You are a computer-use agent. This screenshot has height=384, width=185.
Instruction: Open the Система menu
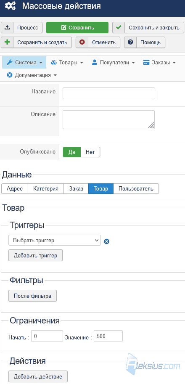(x=24, y=62)
